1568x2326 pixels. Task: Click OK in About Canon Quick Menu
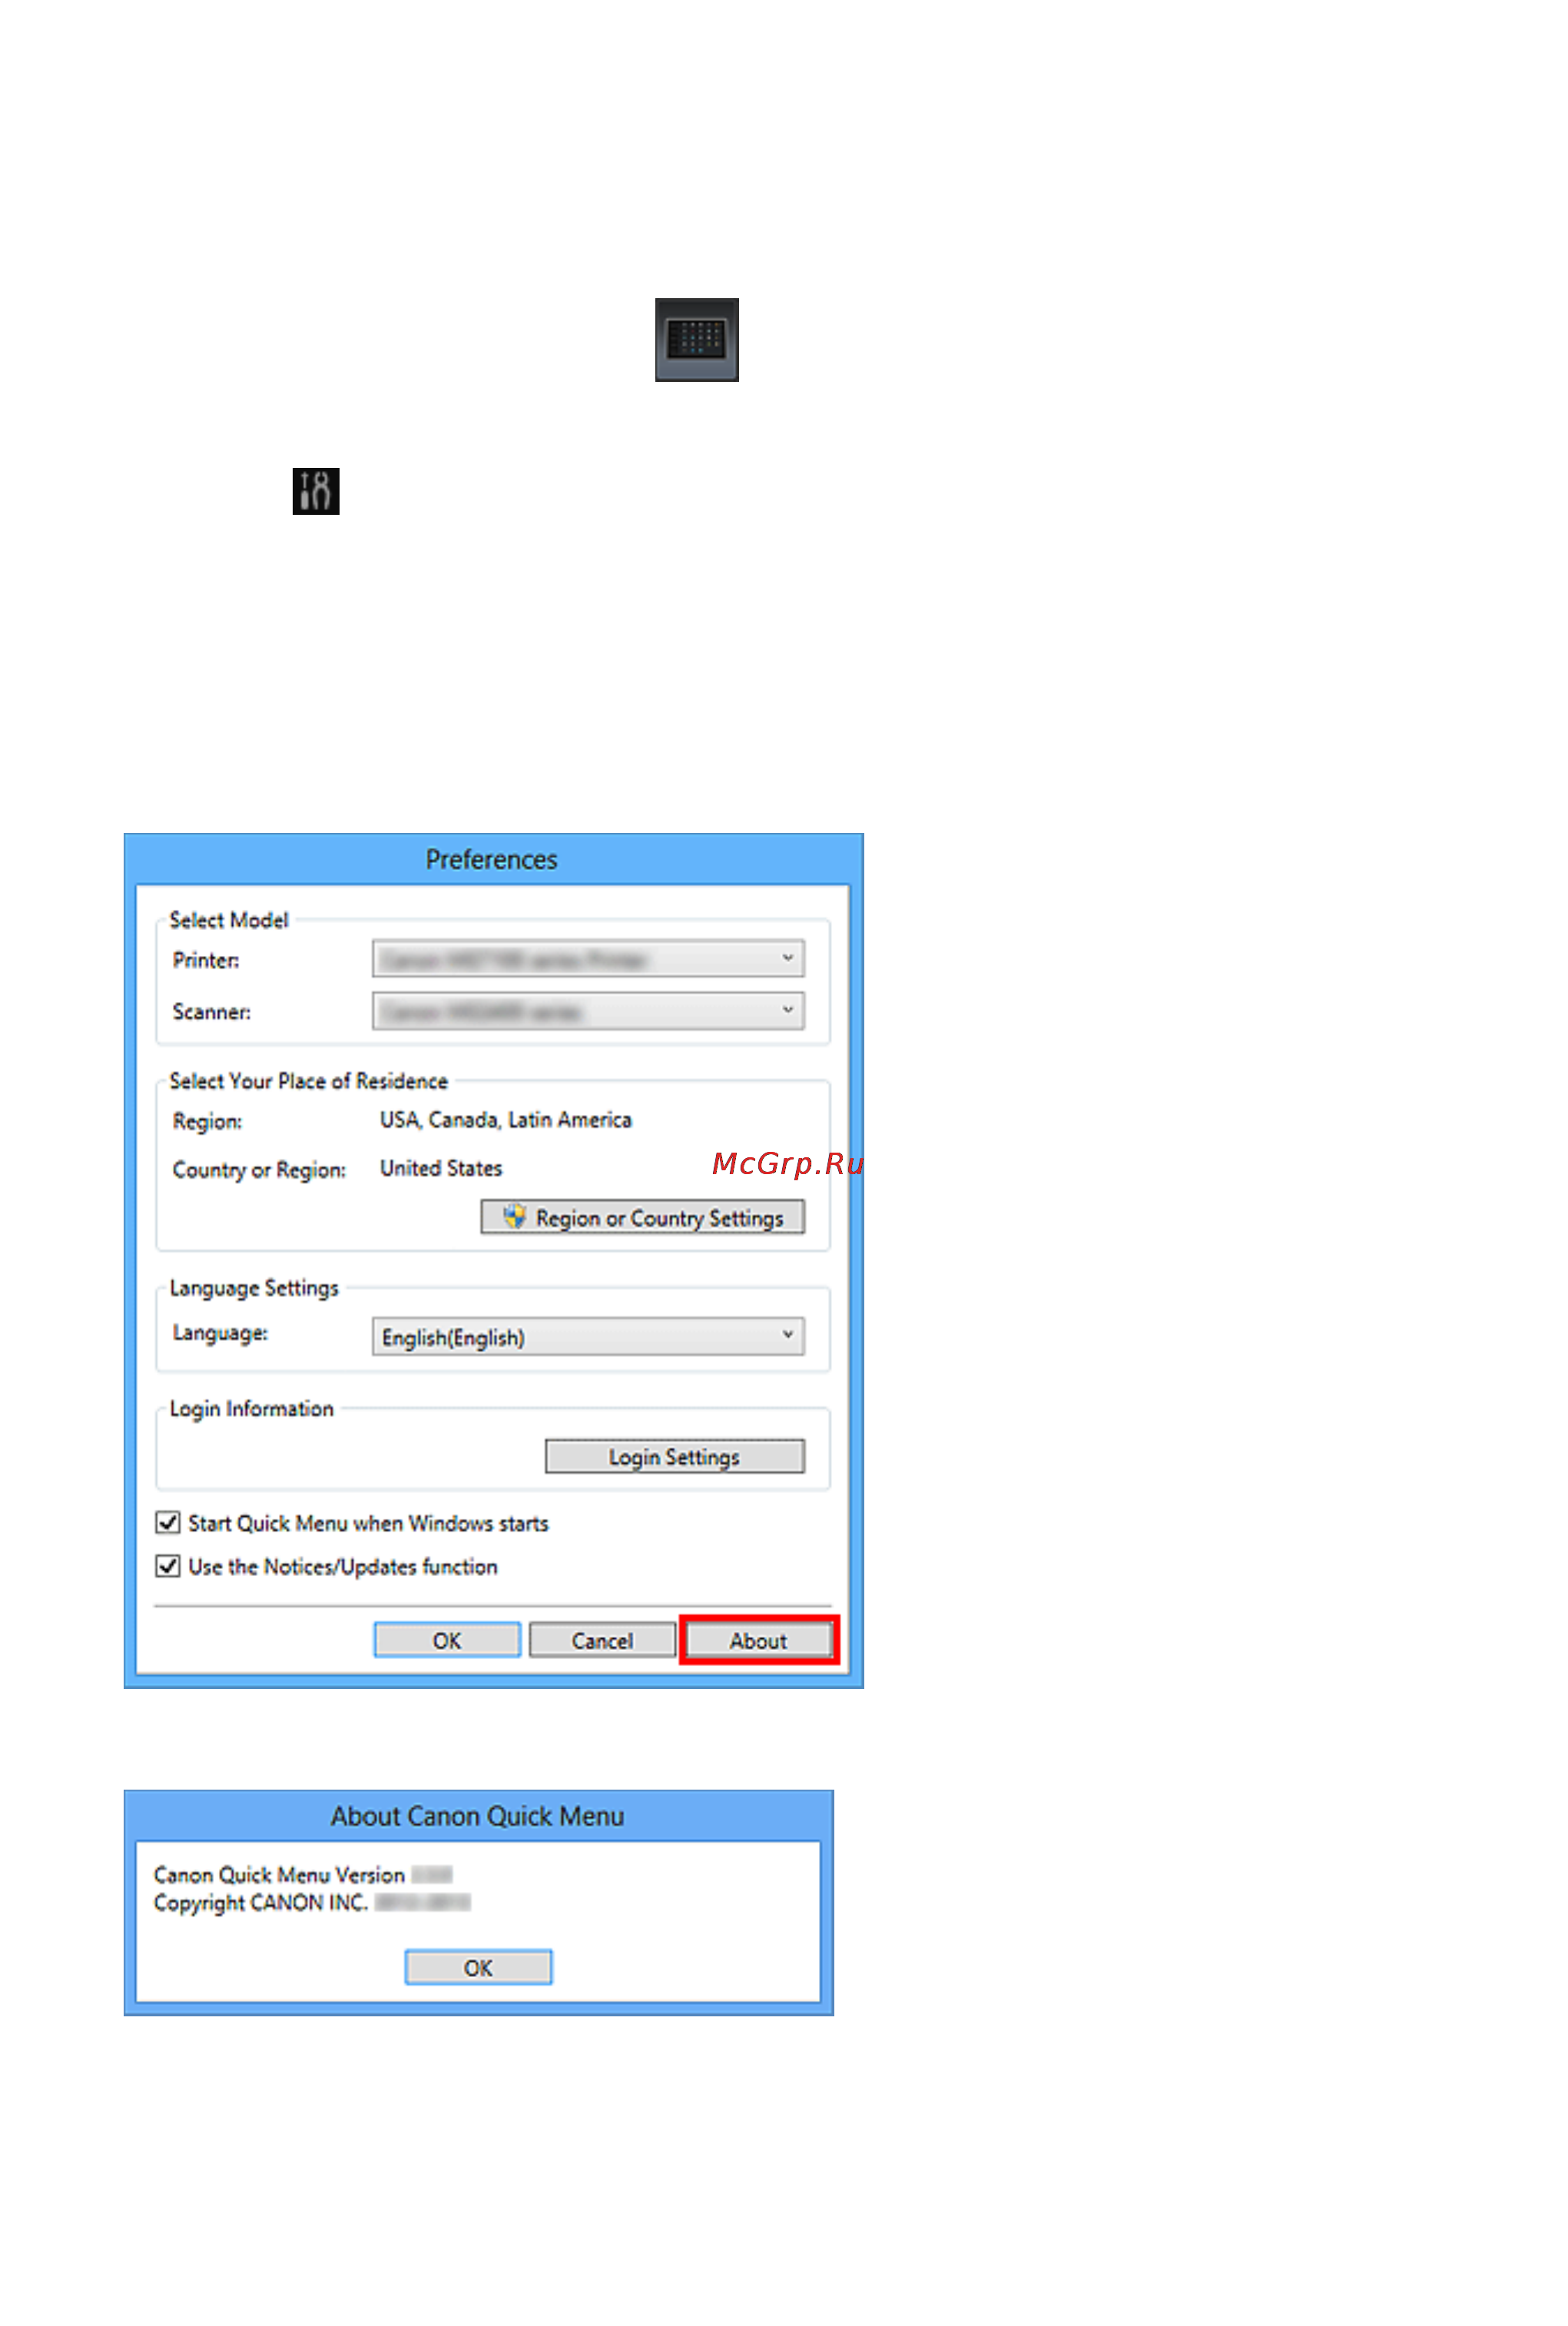478,1967
